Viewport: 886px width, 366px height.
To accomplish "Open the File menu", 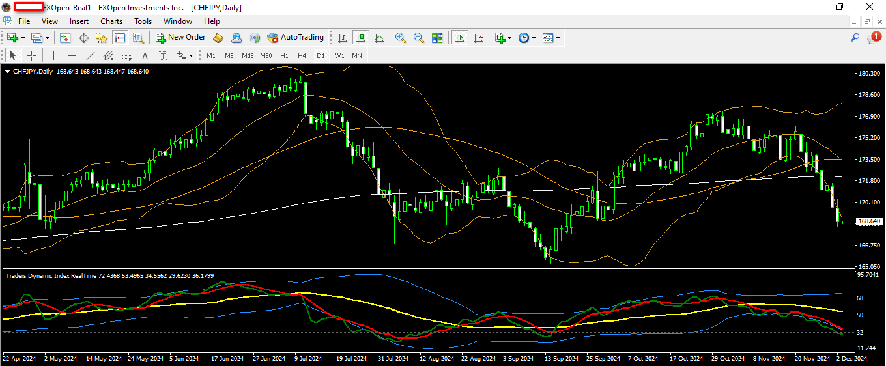I will (x=24, y=21).
